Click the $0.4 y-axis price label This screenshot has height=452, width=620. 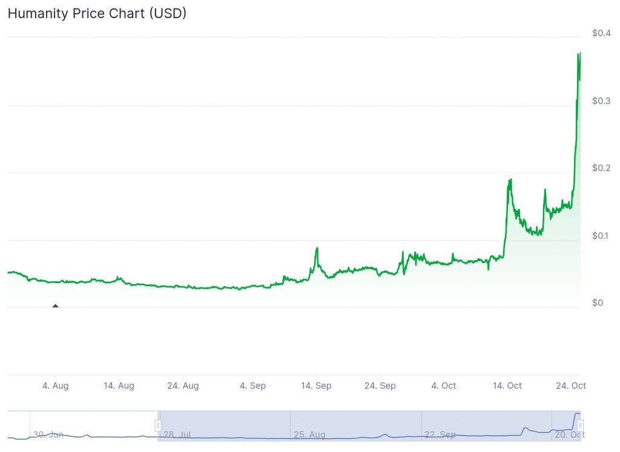click(x=601, y=33)
